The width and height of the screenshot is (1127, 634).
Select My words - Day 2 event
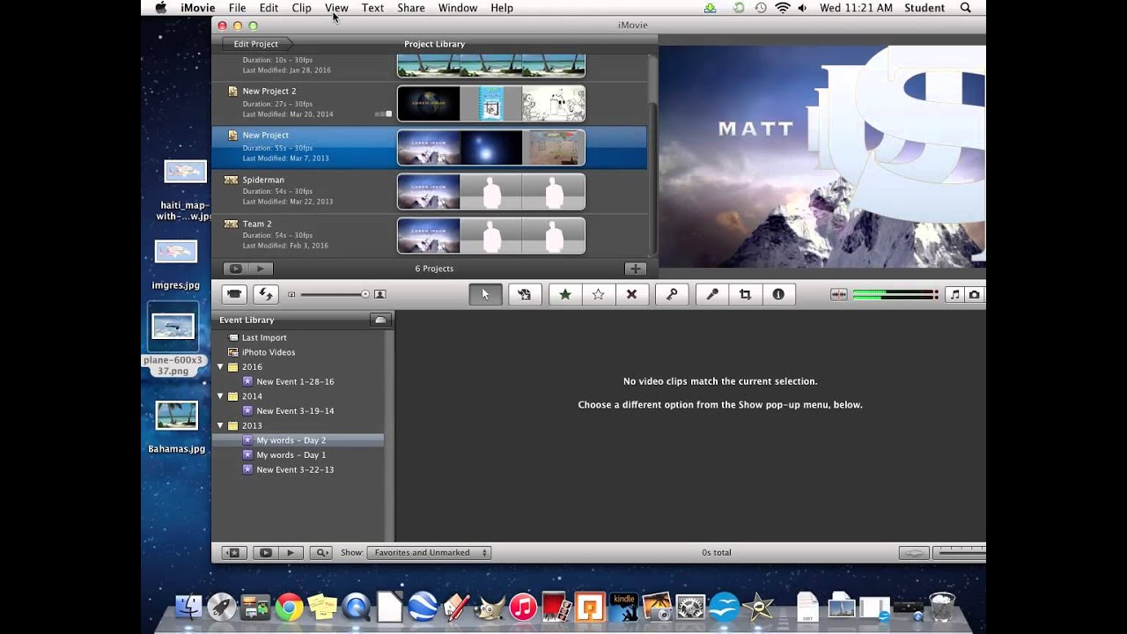298,440
